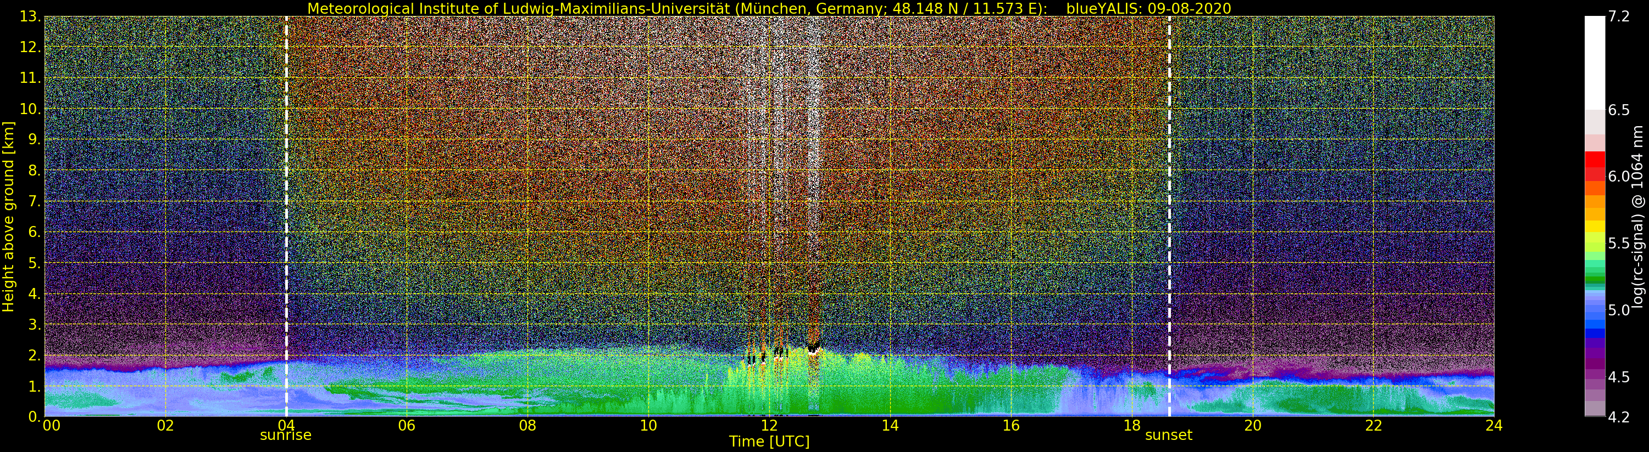This screenshot has height=452, width=1649.
Task: Click the white sunset dashed line
Action: click(1169, 217)
